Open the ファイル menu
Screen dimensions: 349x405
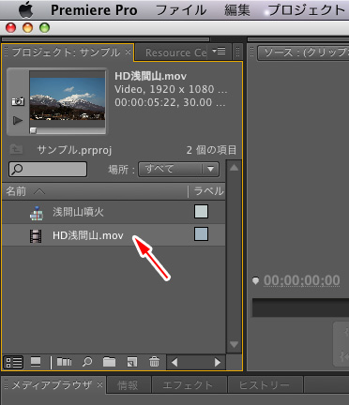tap(181, 10)
